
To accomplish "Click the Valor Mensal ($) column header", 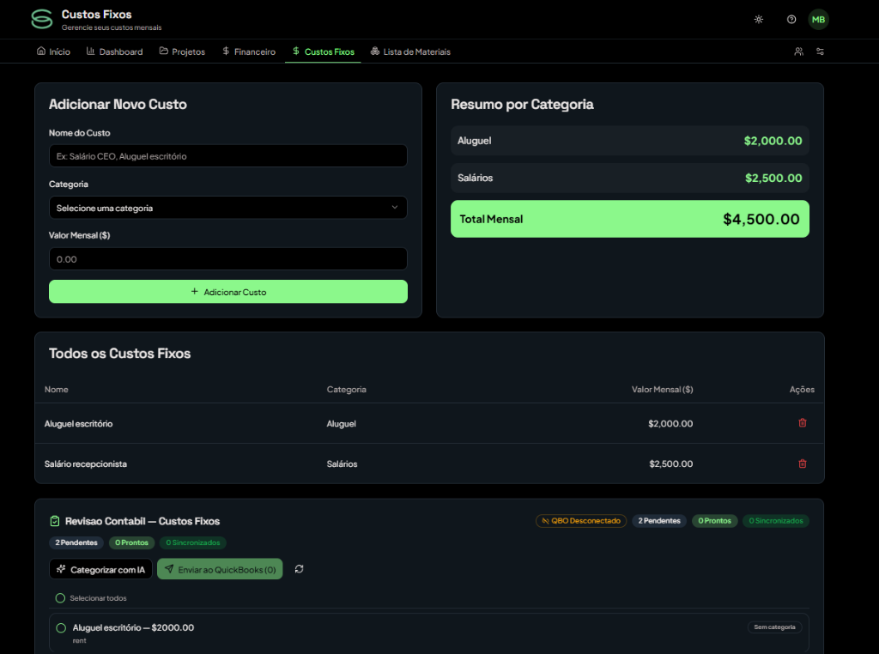I will 662,390.
